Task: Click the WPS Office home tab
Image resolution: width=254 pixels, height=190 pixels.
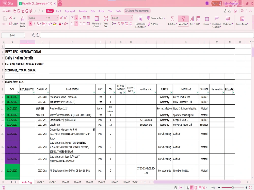Action: (x=8, y=3)
